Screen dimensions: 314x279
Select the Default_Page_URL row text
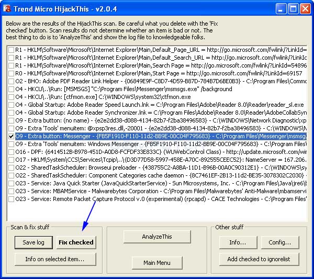161,50
